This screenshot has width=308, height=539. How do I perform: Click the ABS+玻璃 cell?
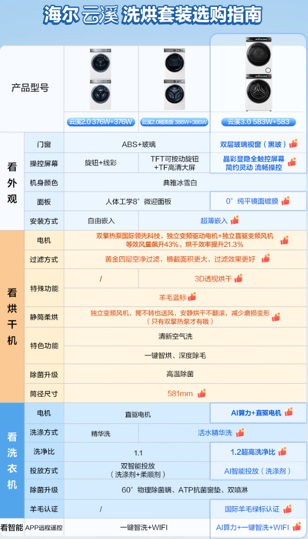138,144
